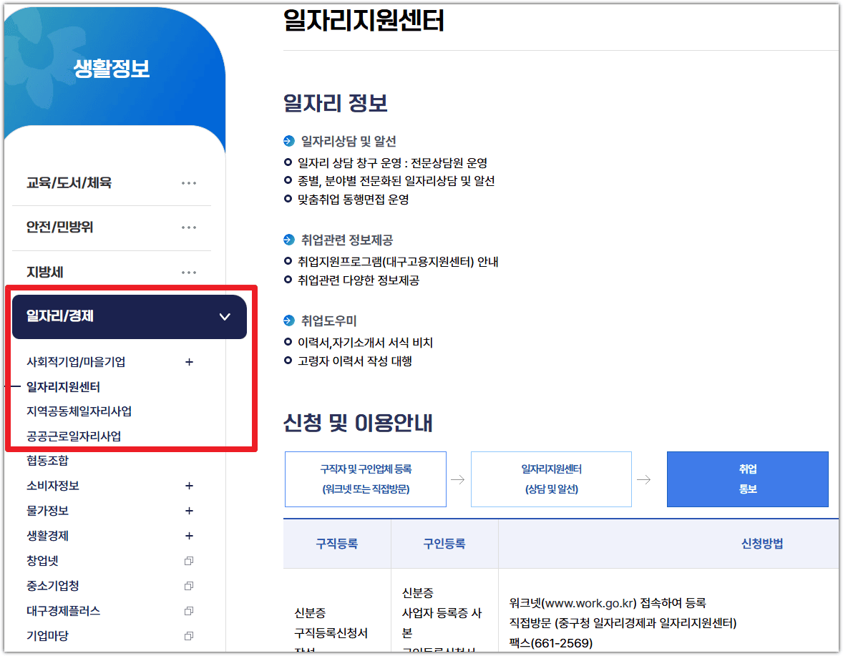Click the arrow icon next to 취업도우미
The height and width of the screenshot is (656, 843).
[289, 320]
